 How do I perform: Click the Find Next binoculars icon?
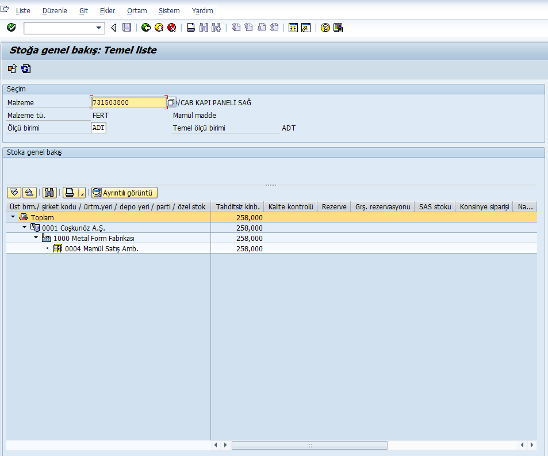216,28
